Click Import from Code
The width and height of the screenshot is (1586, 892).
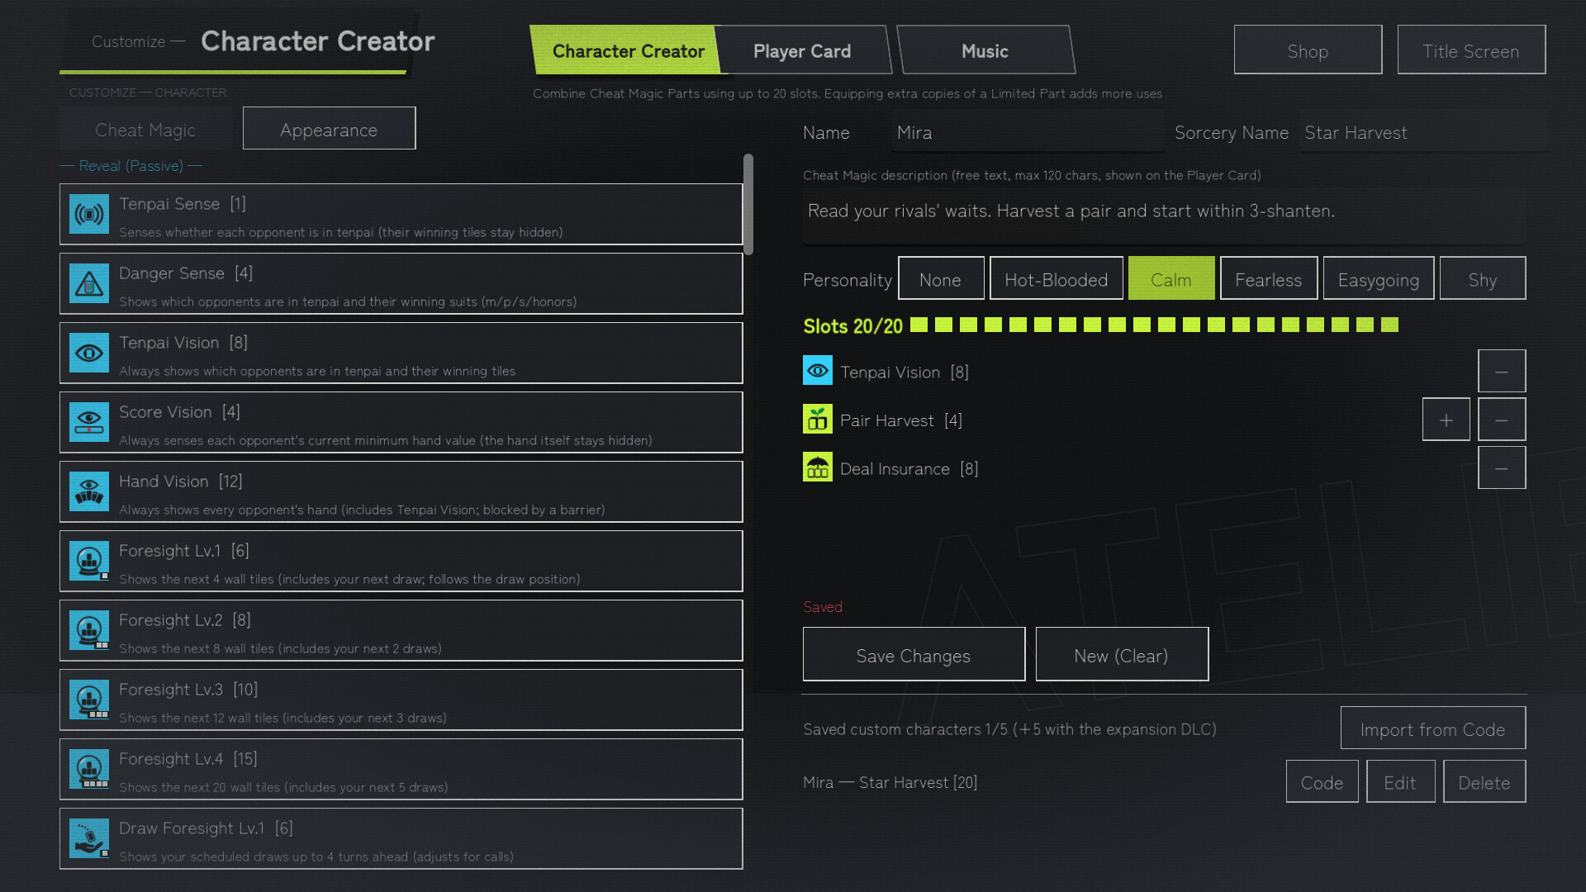coord(1433,728)
